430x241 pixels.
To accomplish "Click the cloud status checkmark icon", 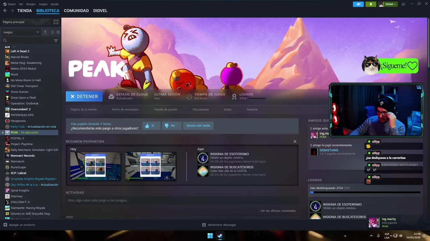I will pos(111,96).
